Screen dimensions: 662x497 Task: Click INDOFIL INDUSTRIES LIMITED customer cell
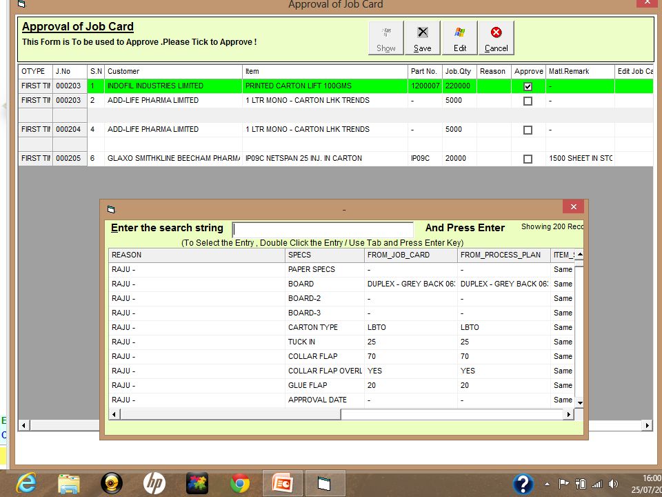point(173,86)
